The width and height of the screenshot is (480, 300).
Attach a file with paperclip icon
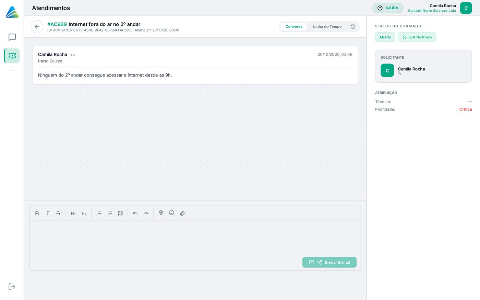182,213
